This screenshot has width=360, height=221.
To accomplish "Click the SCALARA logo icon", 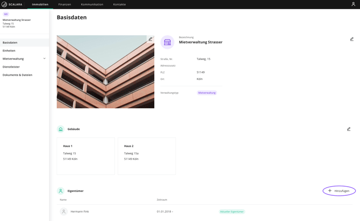I will point(4,4).
